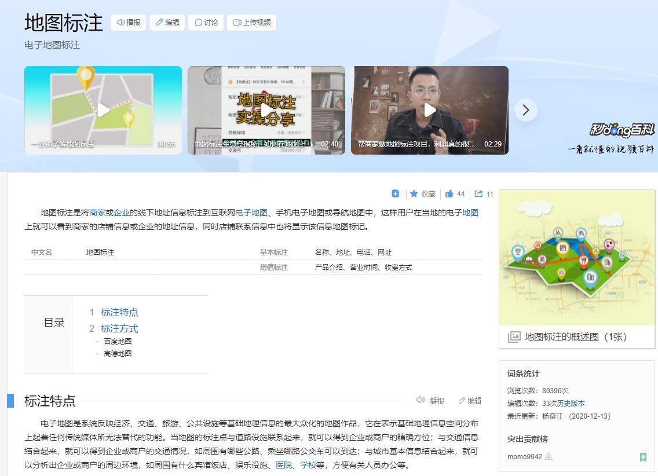Click the share arrow icon
The height and width of the screenshot is (476, 658).
point(479,194)
